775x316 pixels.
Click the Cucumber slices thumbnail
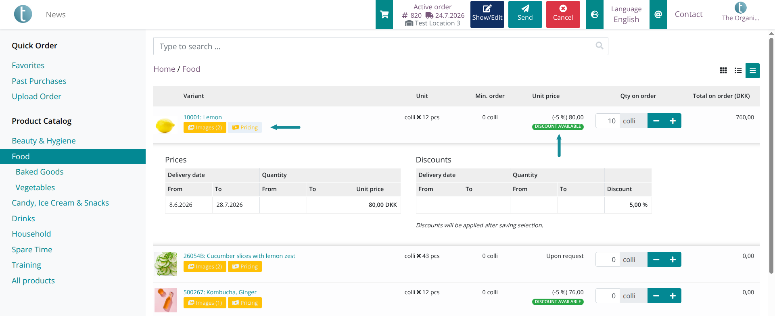(x=165, y=264)
